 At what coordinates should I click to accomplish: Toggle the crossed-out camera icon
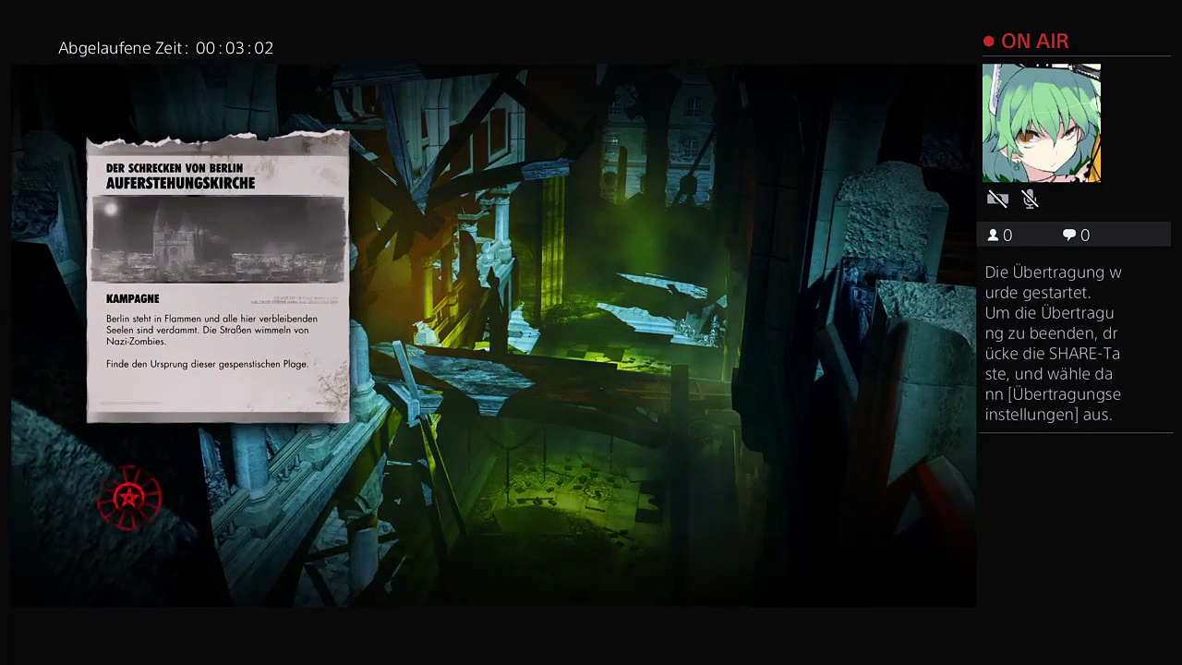(997, 199)
